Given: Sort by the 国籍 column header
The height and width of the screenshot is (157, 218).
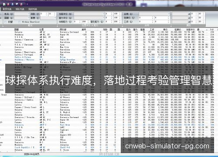Looking at the screenshot, I should click(x=17, y=29).
